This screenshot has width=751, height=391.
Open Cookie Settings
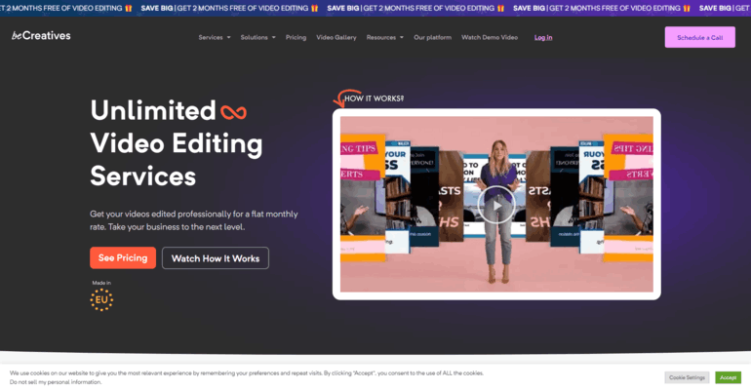pyautogui.click(x=687, y=377)
